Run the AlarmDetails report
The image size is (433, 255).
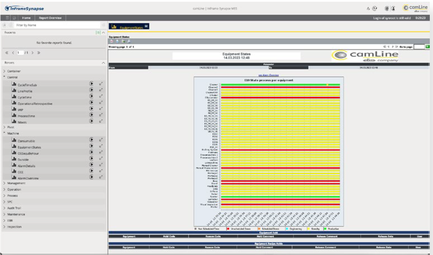point(92,164)
